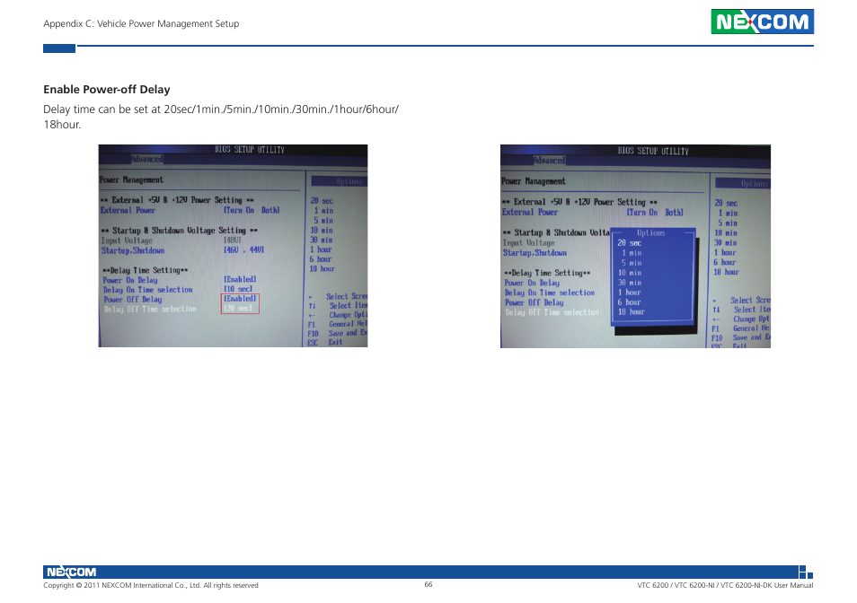Select Power On Delay label in right BIOS photo
Screen dimensions: 857x603
coord(533,283)
